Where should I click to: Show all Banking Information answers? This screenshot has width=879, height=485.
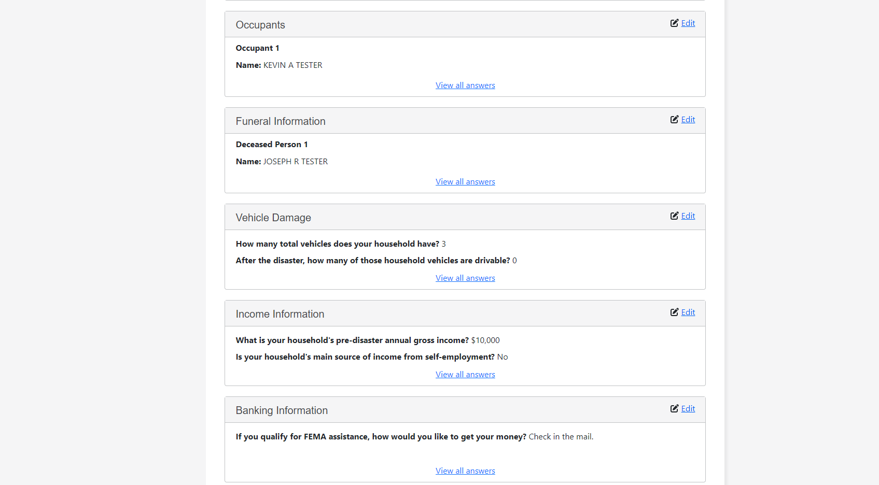click(x=465, y=471)
